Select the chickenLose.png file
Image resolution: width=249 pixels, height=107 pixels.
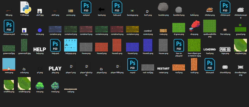point(241,10)
